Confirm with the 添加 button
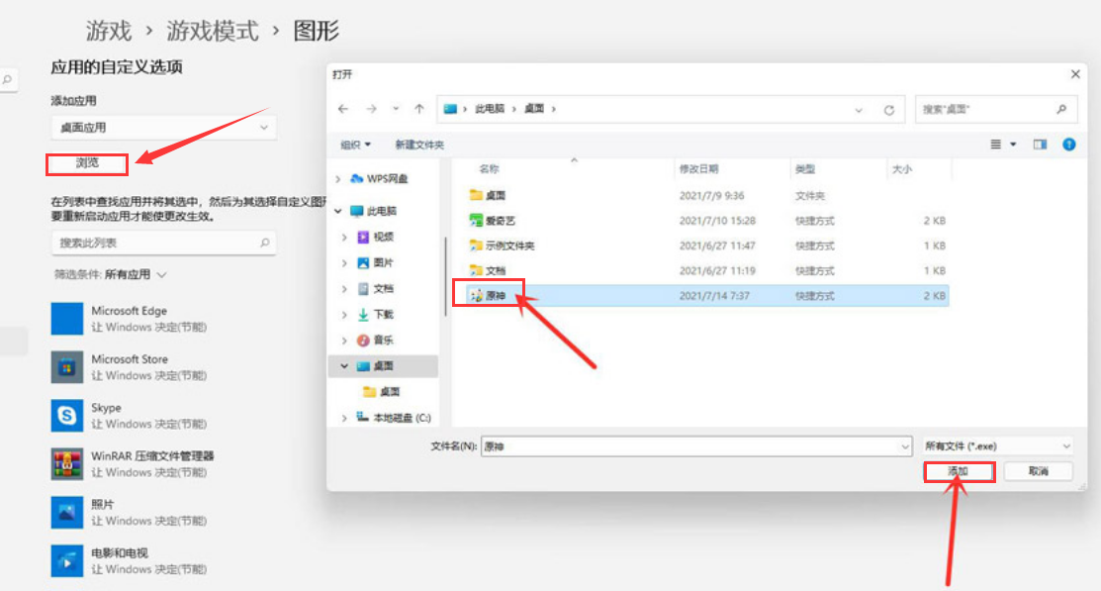The width and height of the screenshot is (1101, 591). [x=958, y=472]
